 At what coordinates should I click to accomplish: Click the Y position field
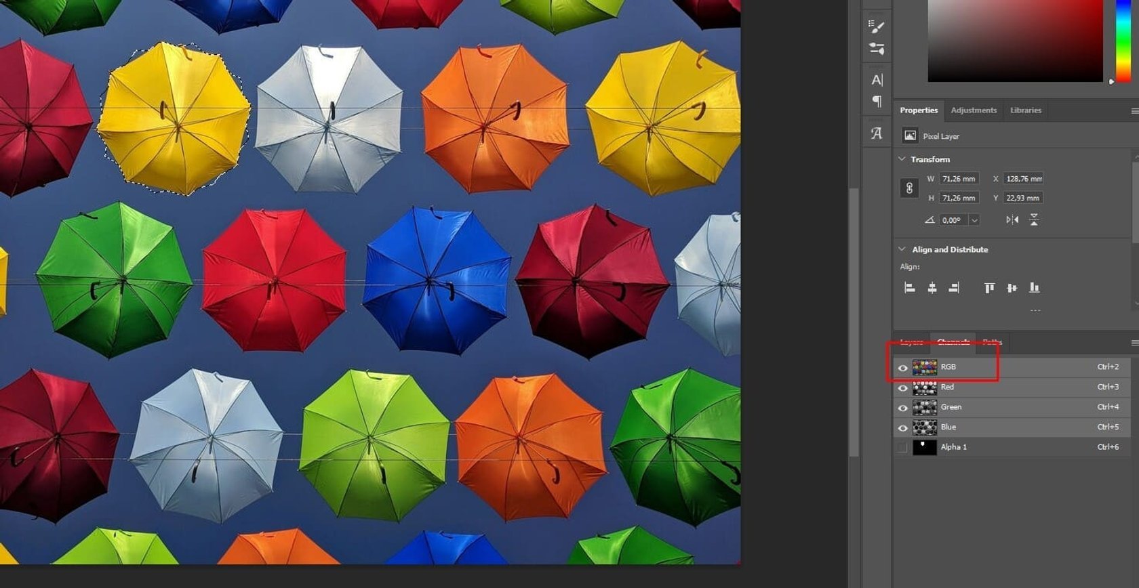point(1023,198)
